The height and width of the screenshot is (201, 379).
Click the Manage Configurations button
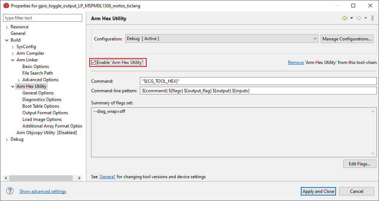pos(347,39)
